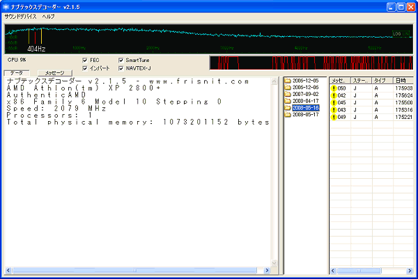
Task: Uncheck the NAVTEX-J option
Action: tap(121, 68)
